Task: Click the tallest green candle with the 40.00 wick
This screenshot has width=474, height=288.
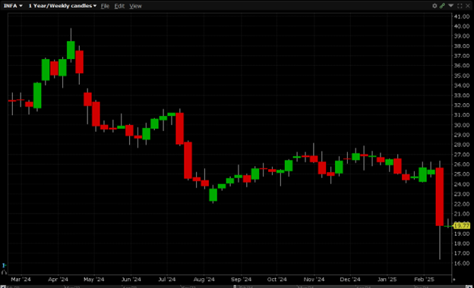Action: tap(71, 50)
